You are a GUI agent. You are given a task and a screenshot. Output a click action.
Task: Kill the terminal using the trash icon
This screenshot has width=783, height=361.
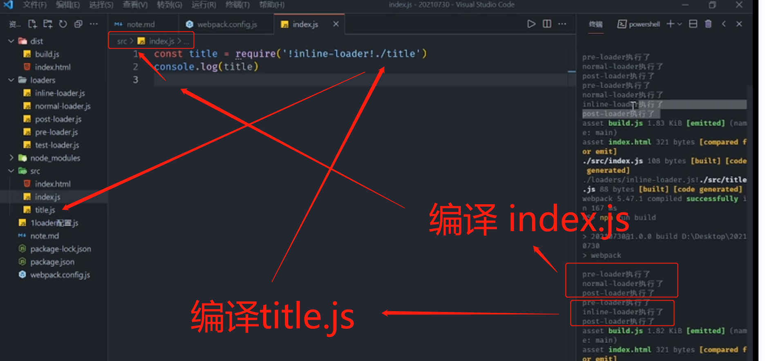(708, 24)
